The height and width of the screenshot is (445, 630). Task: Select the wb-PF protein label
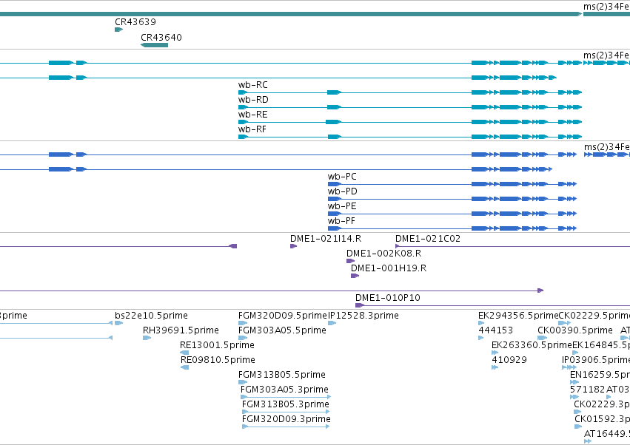pos(341,221)
